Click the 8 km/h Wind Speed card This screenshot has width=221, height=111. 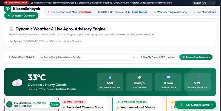click(x=139, y=82)
